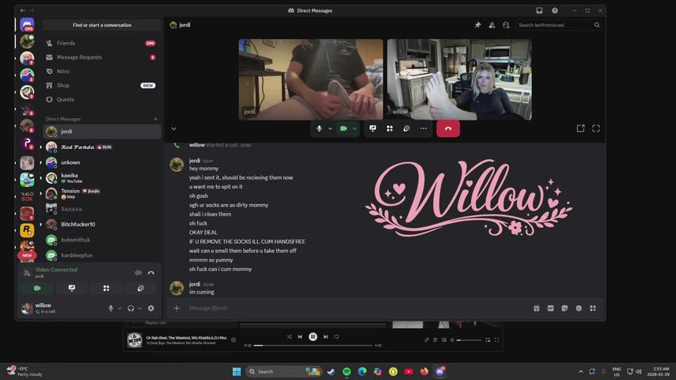Select the jordi direct message
Screen dimensions: 676x380
pyautogui.click(x=102, y=131)
